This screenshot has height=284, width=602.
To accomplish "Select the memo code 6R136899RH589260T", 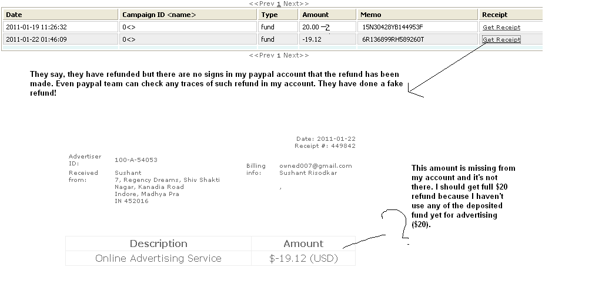I will click(x=393, y=39).
